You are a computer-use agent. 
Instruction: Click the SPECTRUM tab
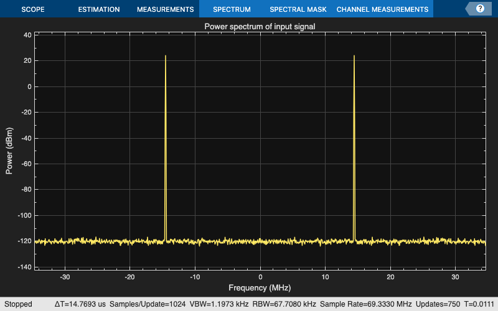point(232,9)
